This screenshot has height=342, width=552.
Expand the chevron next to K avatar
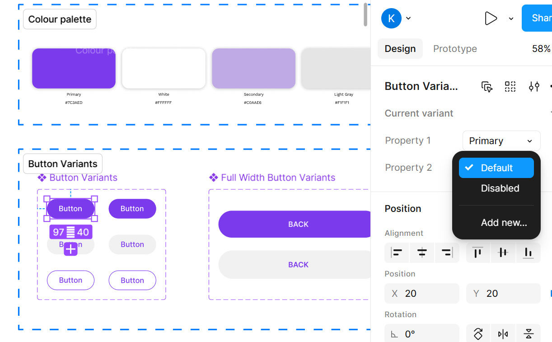[x=408, y=19]
